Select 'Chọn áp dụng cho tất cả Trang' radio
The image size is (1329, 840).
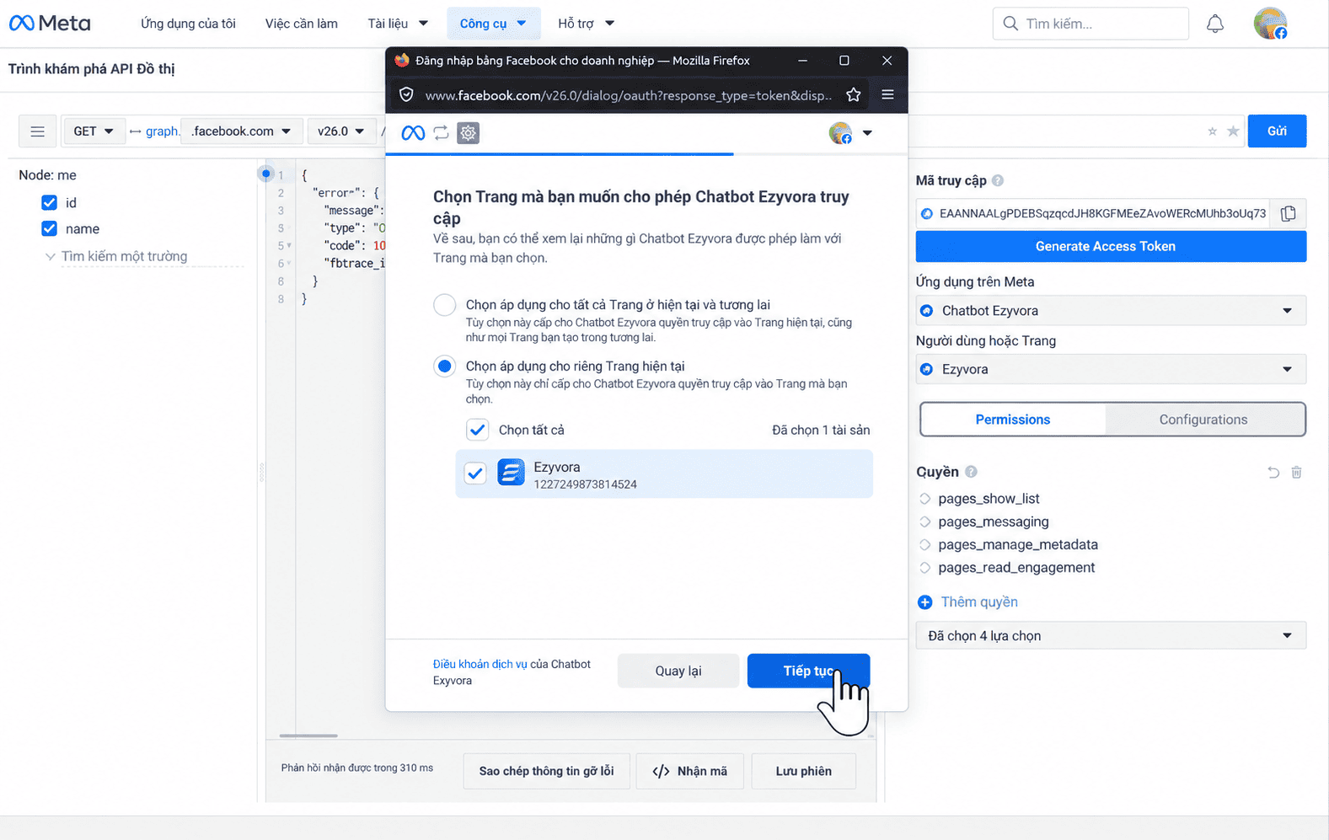coord(445,305)
